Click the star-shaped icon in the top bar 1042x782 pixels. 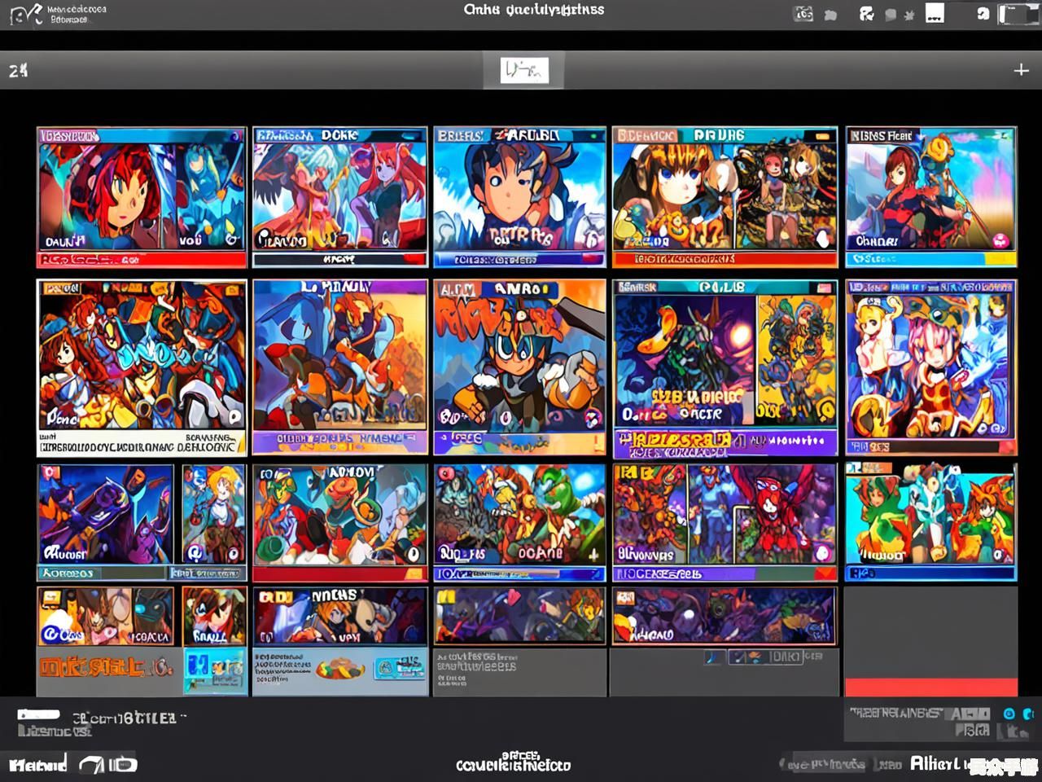pyautogui.click(x=909, y=15)
